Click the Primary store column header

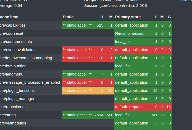pyautogui.click(x=128, y=17)
